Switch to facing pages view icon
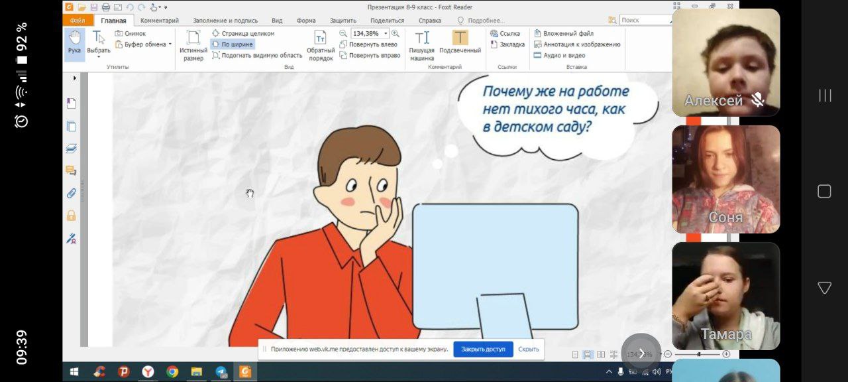 click(x=601, y=355)
